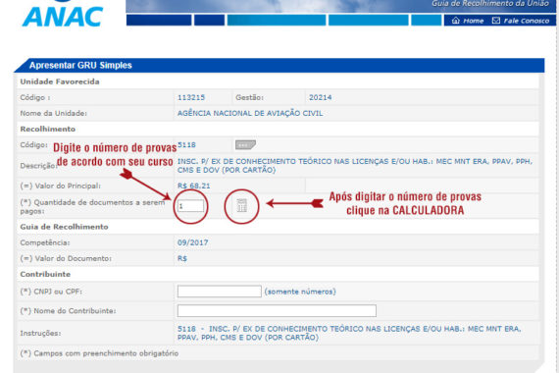Viewport: 559px width, 373px height.
Task: Select the second narrow dark blue menu block
Action: pyautogui.click(x=209, y=20)
